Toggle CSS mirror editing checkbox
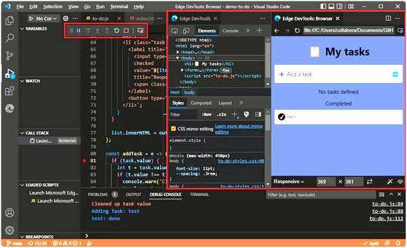The width and height of the screenshot is (407, 248). pos(173,128)
